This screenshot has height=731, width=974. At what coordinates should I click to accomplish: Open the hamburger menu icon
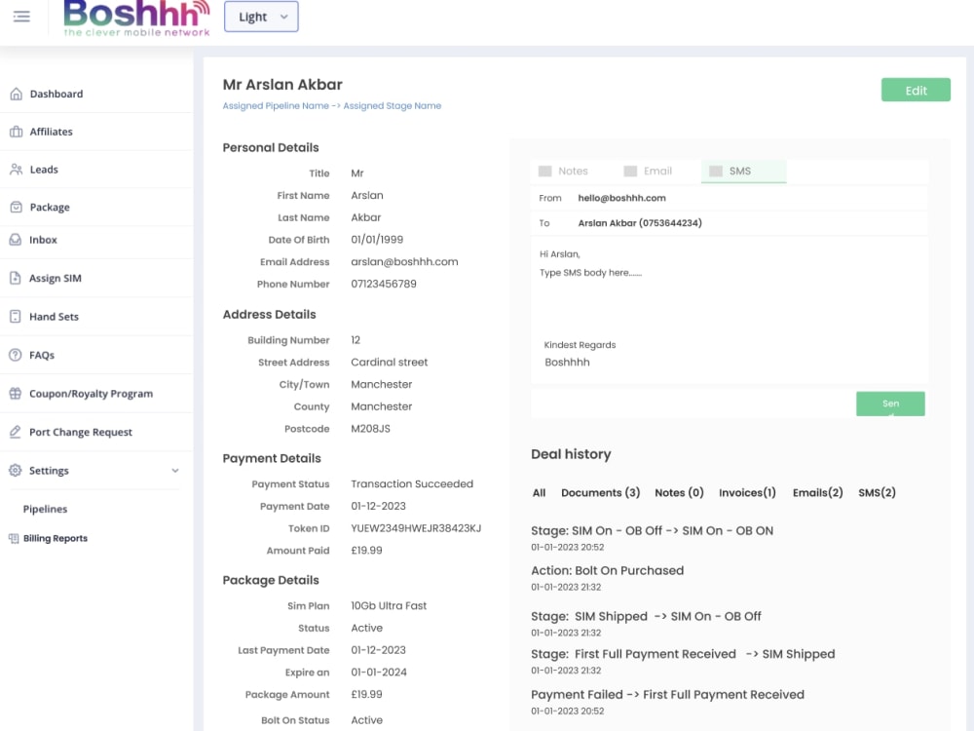pos(21,17)
